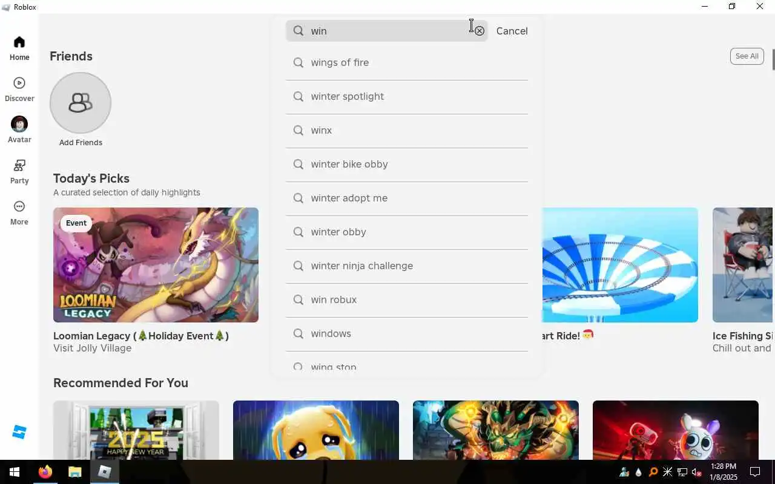775x484 pixels.
Task: Click the network tray icon
Action: [x=682, y=472]
